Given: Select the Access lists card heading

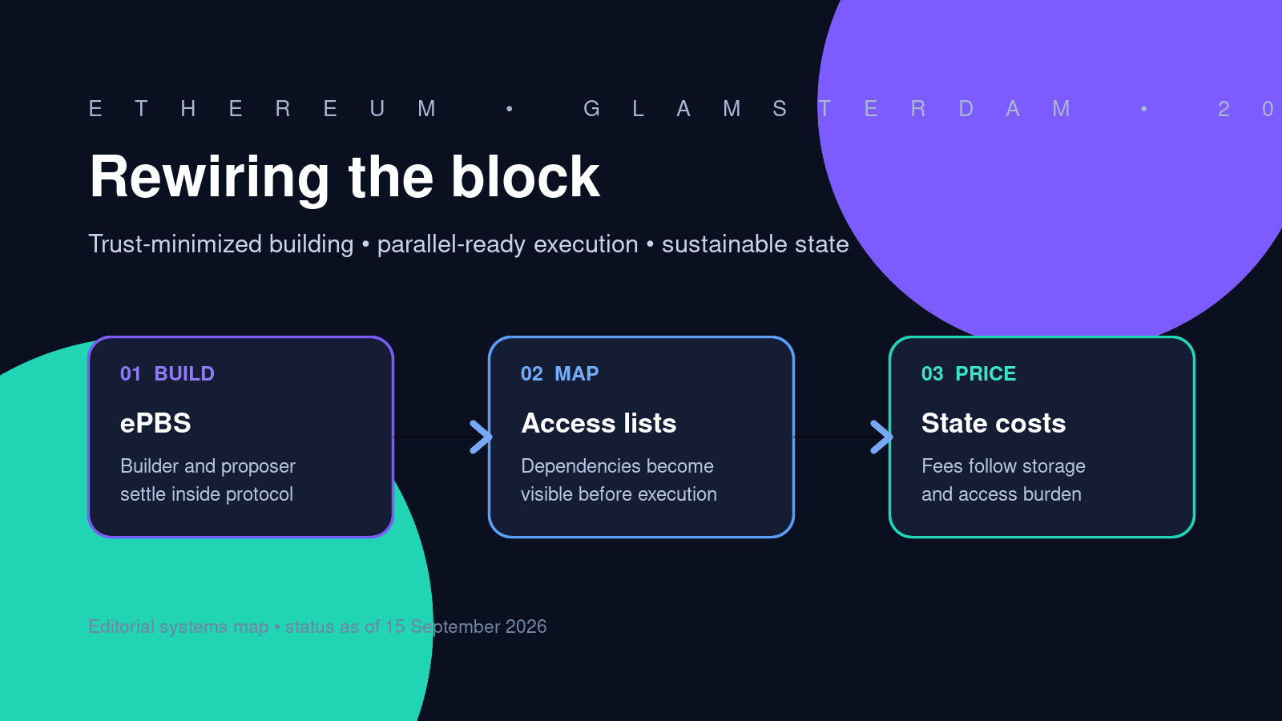Looking at the screenshot, I should (x=599, y=423).
